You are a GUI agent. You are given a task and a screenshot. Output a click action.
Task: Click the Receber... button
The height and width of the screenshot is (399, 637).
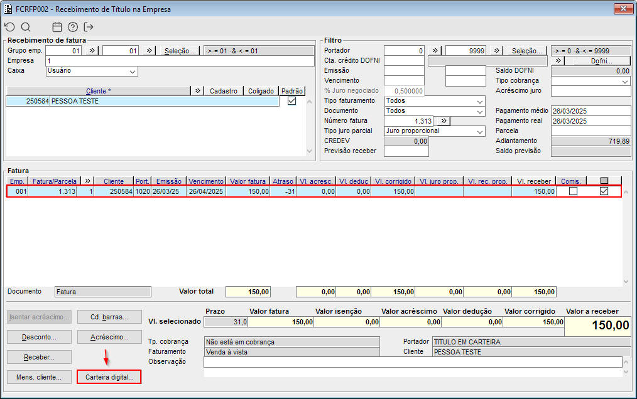click(39, 357)
